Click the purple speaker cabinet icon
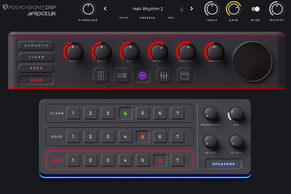 (x=142, y=75)
